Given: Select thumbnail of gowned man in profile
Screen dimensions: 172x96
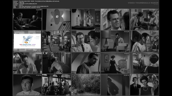Looking at the screenshot, I should tap(144, 41).
